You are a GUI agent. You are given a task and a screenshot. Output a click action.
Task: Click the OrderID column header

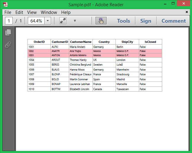coord(39,42)
